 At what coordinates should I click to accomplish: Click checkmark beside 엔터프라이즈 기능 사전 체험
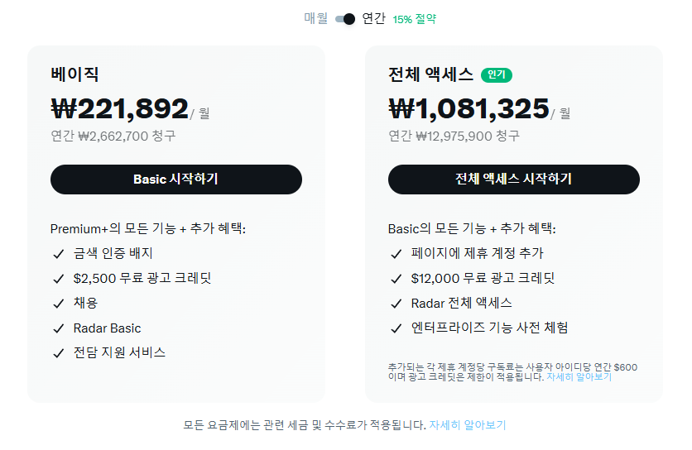396,328
